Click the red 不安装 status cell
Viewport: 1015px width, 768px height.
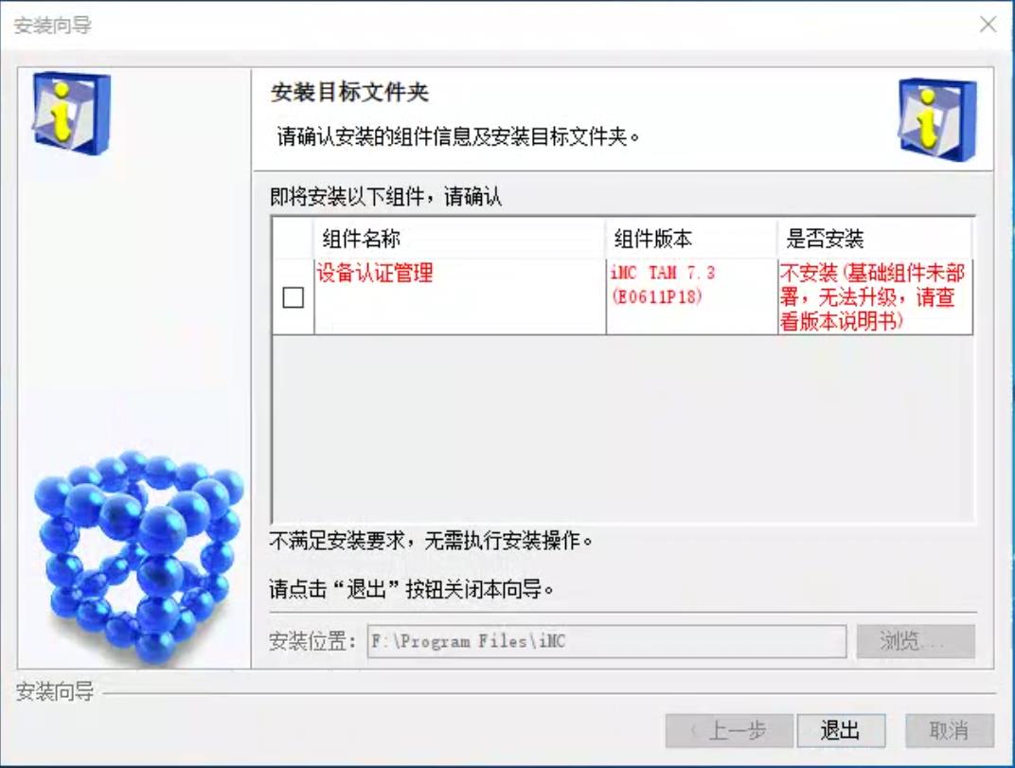pos(875,296)
